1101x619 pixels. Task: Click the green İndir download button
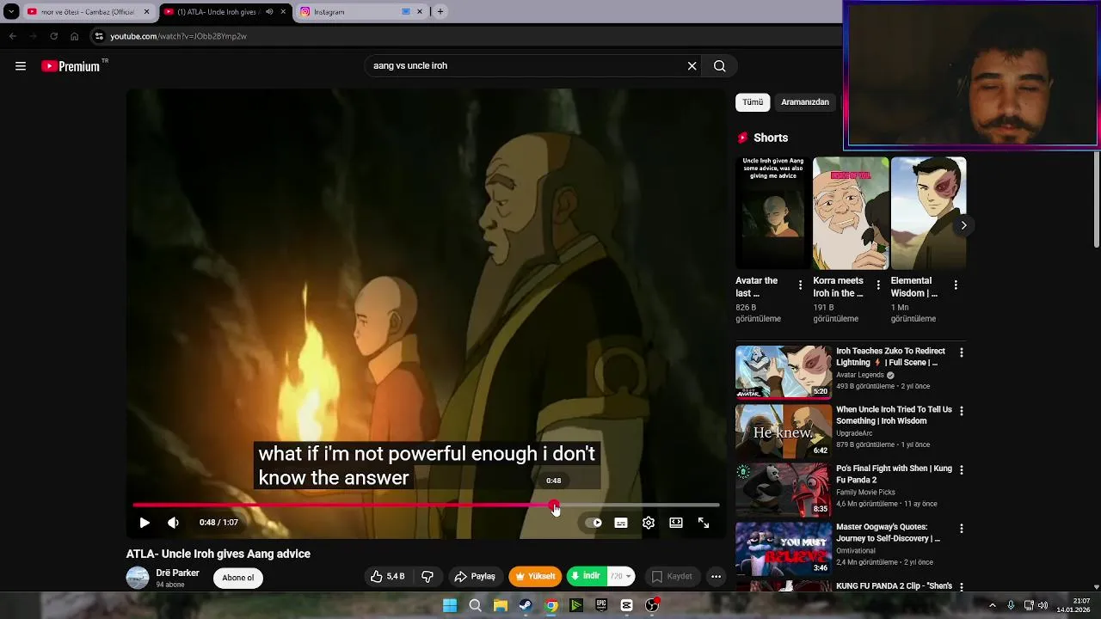point(586,577)
